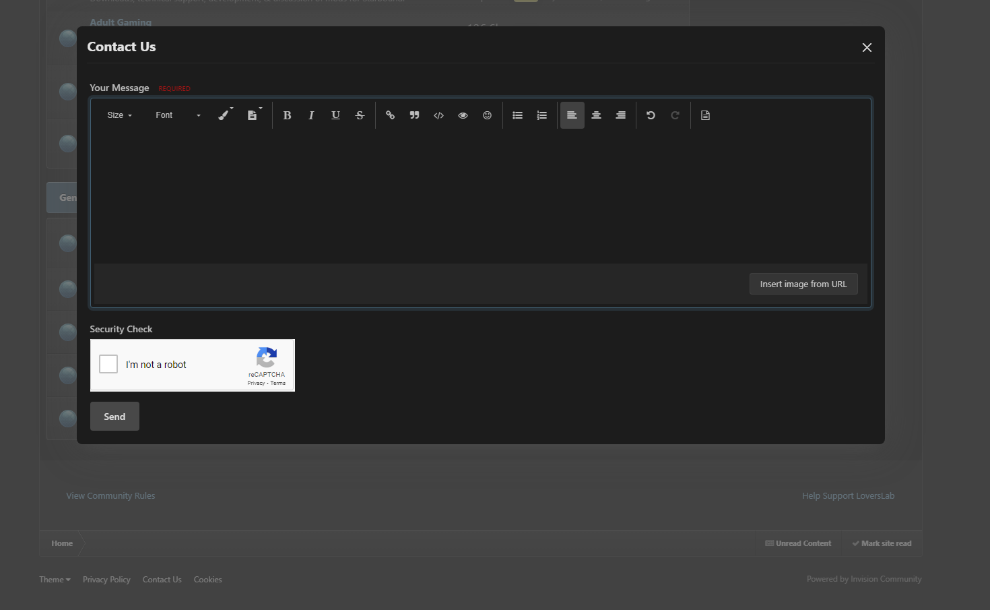Click Insert image from URL
The height and width of the screenshot is (610, 990).
[x=803, y=284]
